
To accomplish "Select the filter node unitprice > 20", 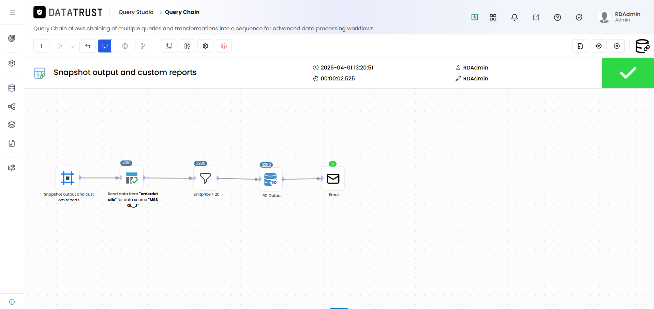I will pos(205,178).
